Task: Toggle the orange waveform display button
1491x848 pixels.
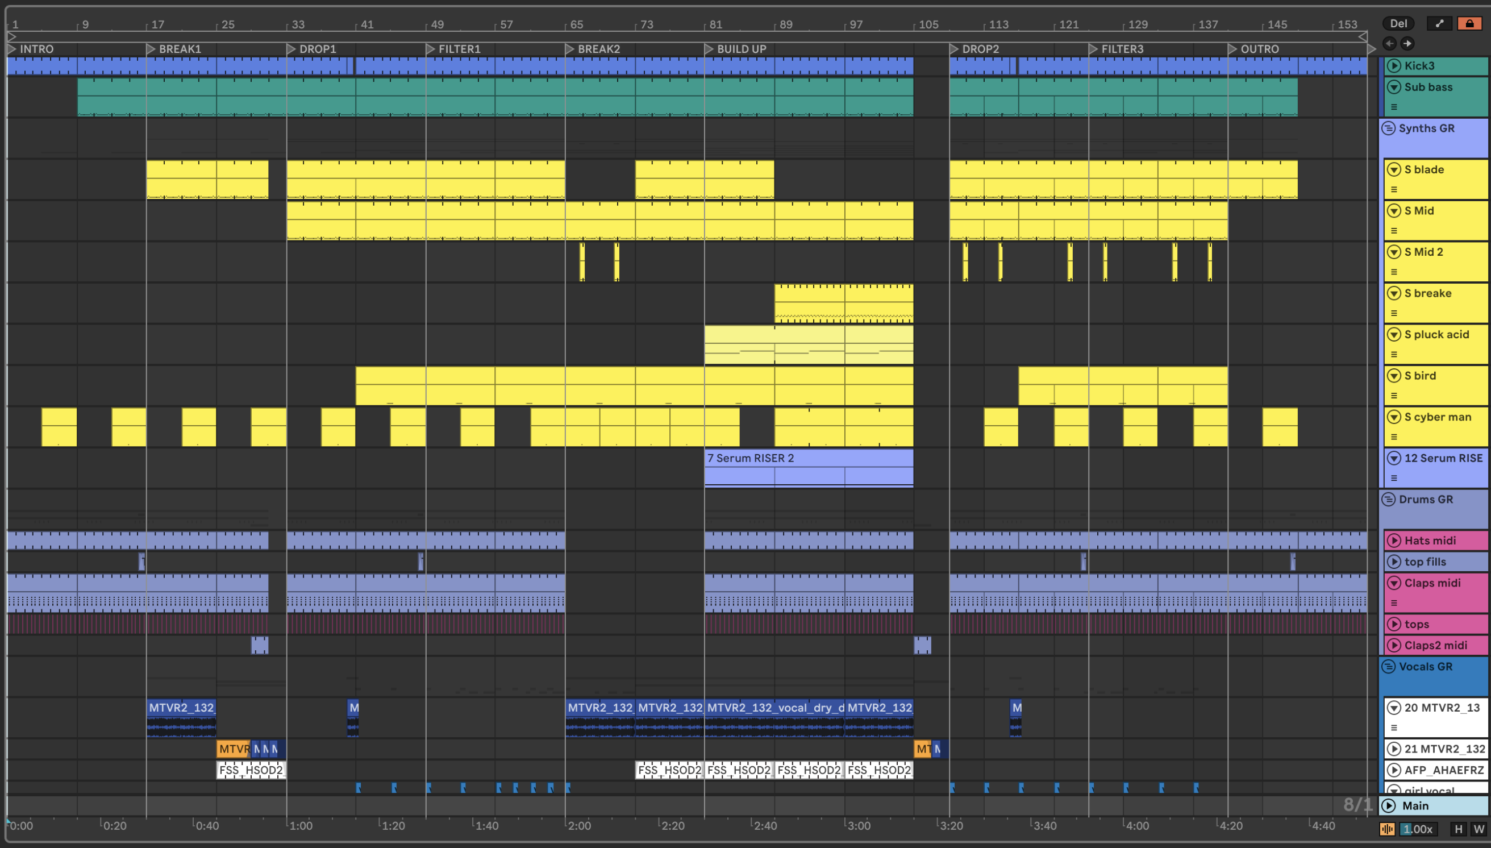Action: pyautogui.click(x=1387, y=829)
